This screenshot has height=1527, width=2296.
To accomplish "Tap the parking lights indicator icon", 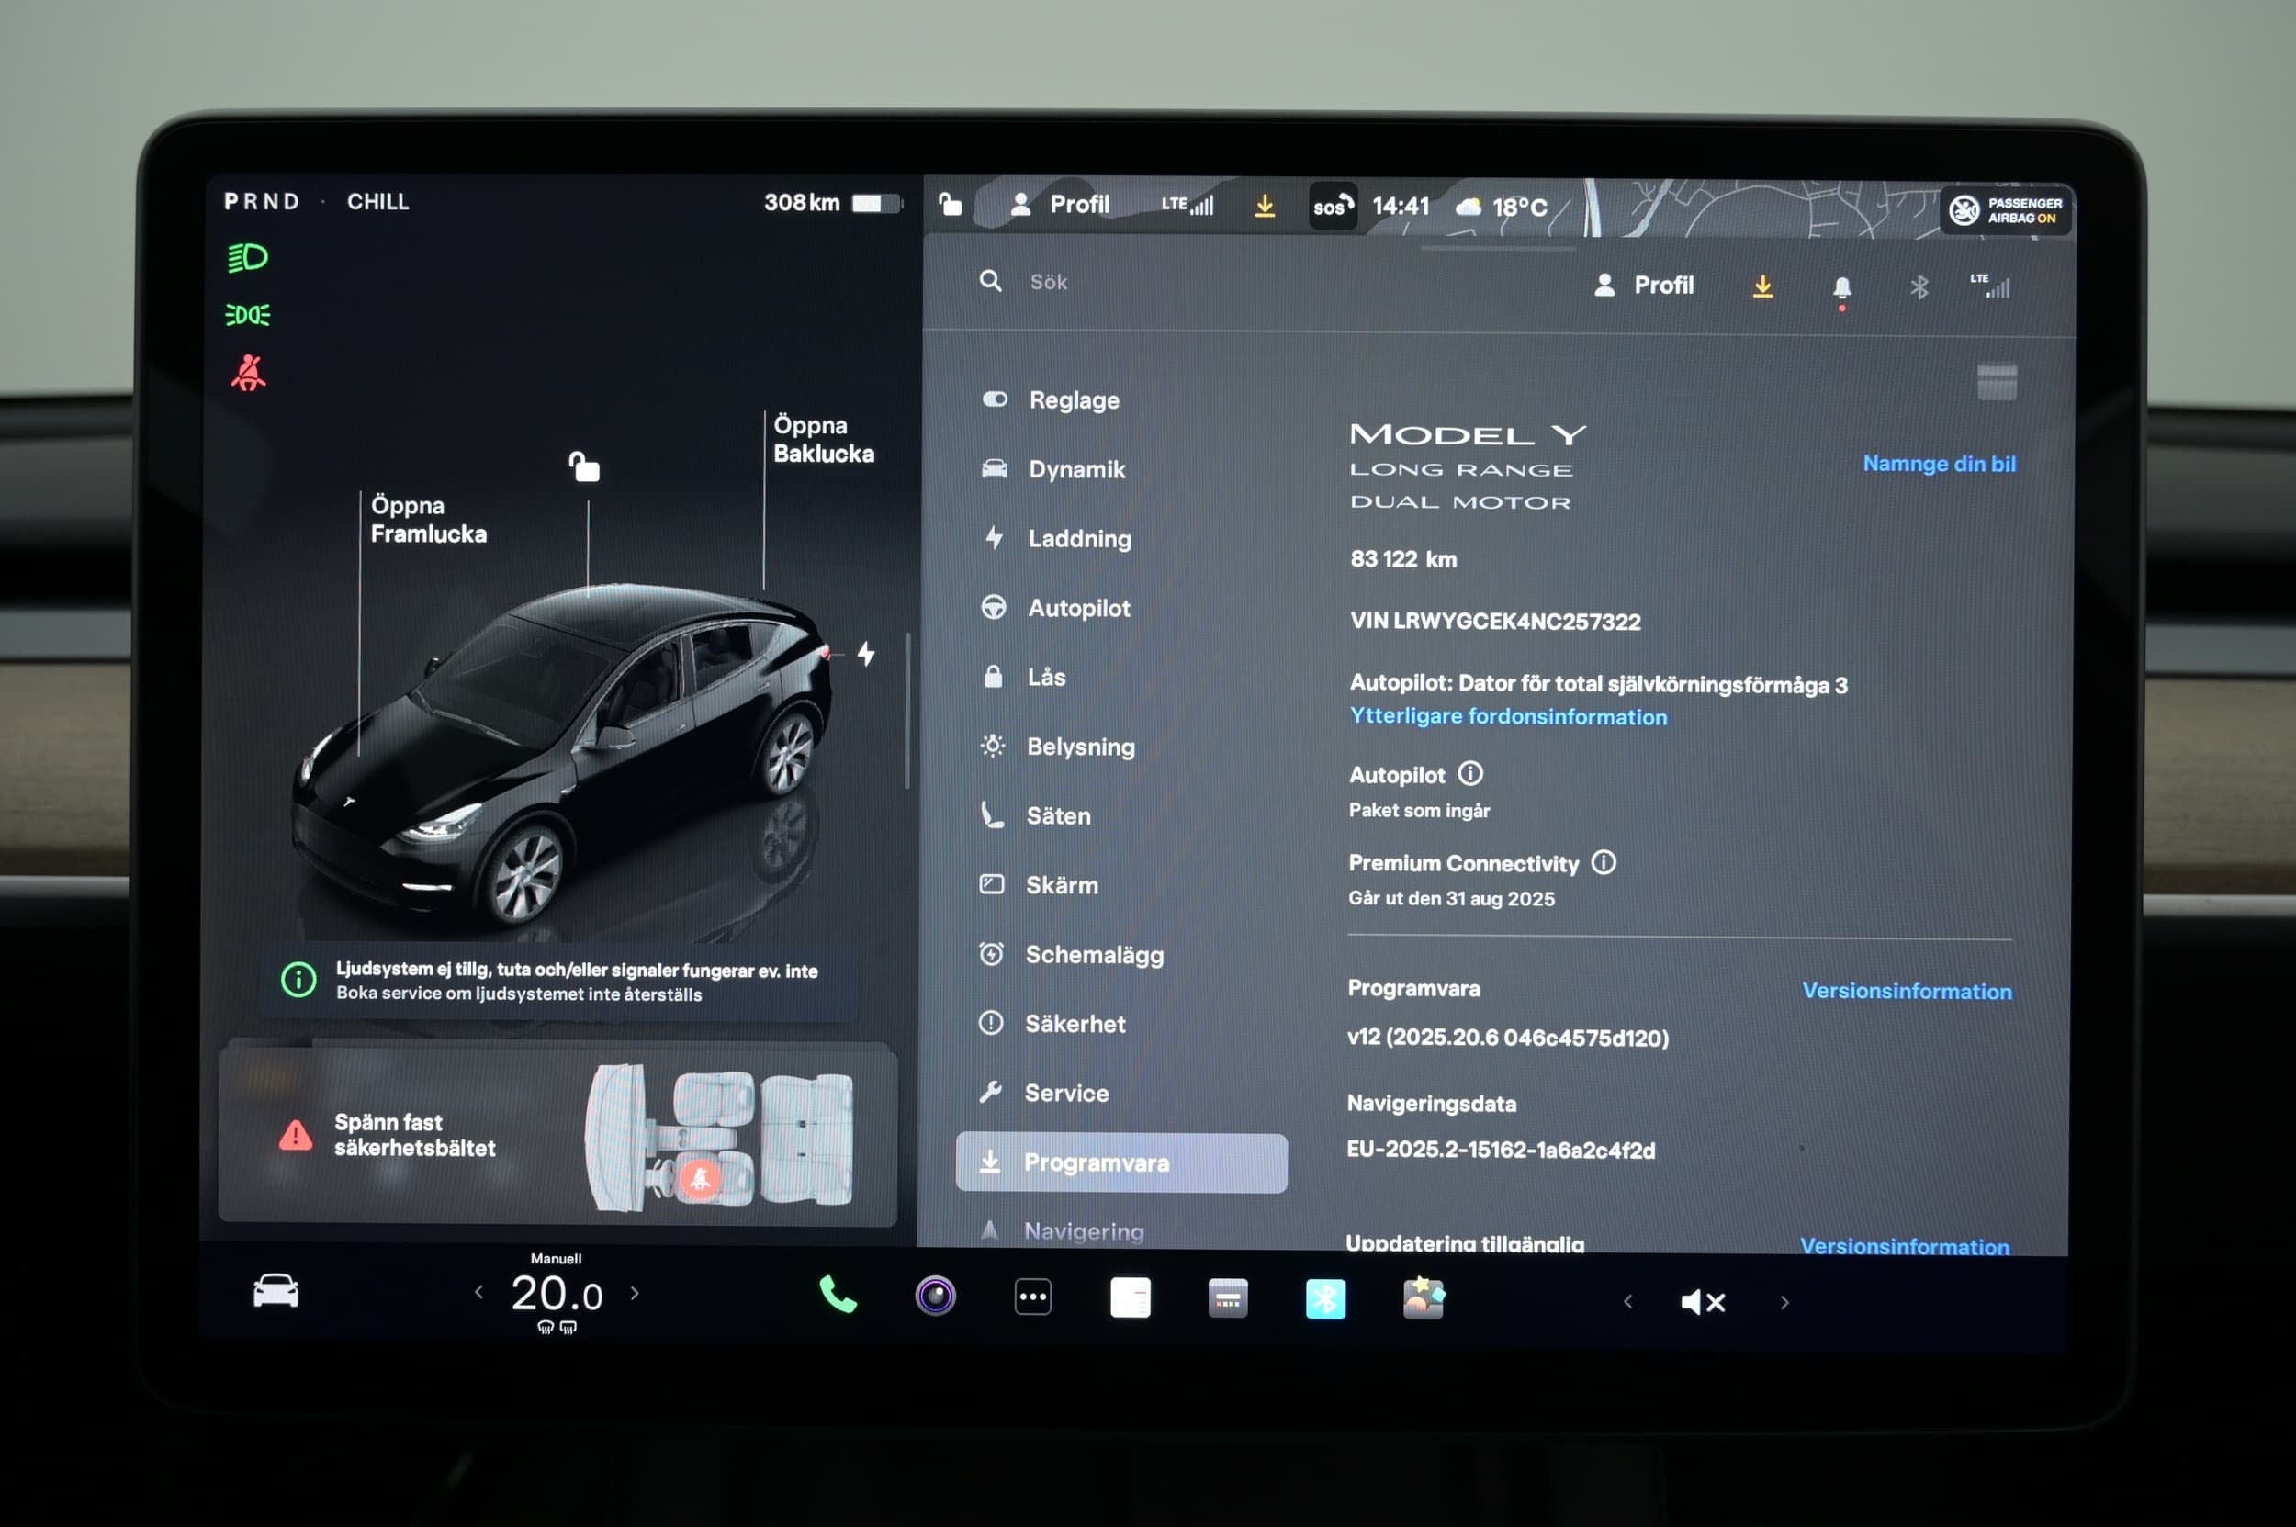I will click(x=247, y=315).
